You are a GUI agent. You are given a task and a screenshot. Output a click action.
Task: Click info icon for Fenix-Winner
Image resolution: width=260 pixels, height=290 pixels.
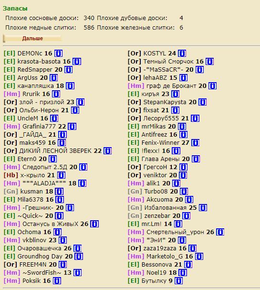click(195, 143)
